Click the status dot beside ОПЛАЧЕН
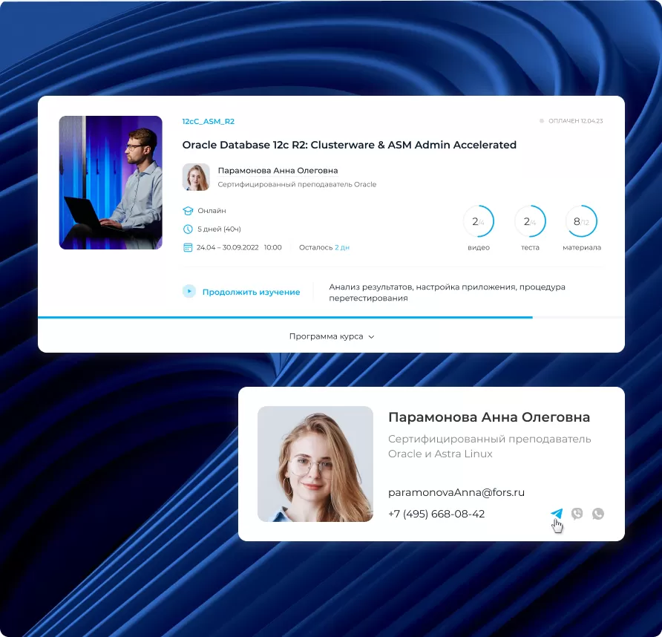The height and width of the screenshot is (637, 662). (542, 121)
